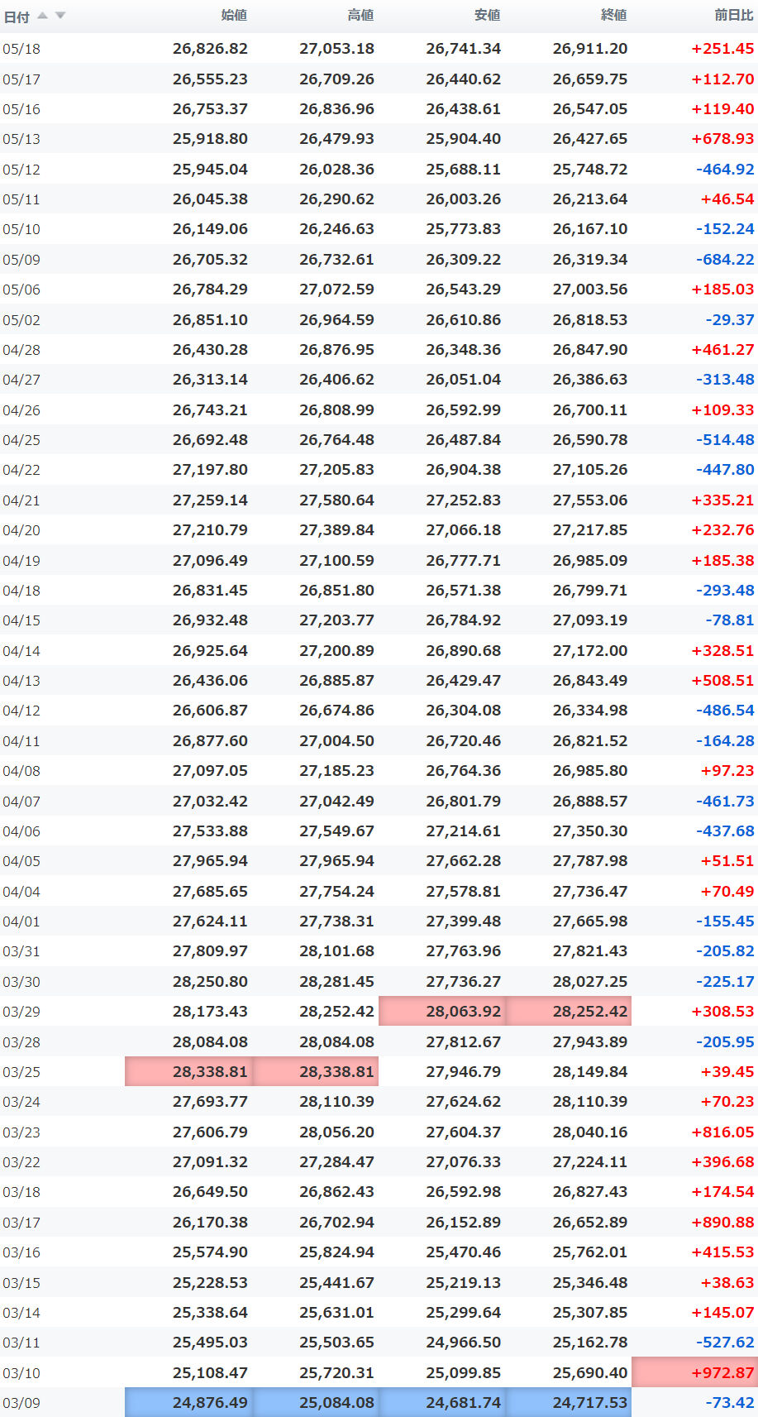Select the 05/11 date cell
The width and height of the screenshot is (758, 1417).
tap(21, 199)
